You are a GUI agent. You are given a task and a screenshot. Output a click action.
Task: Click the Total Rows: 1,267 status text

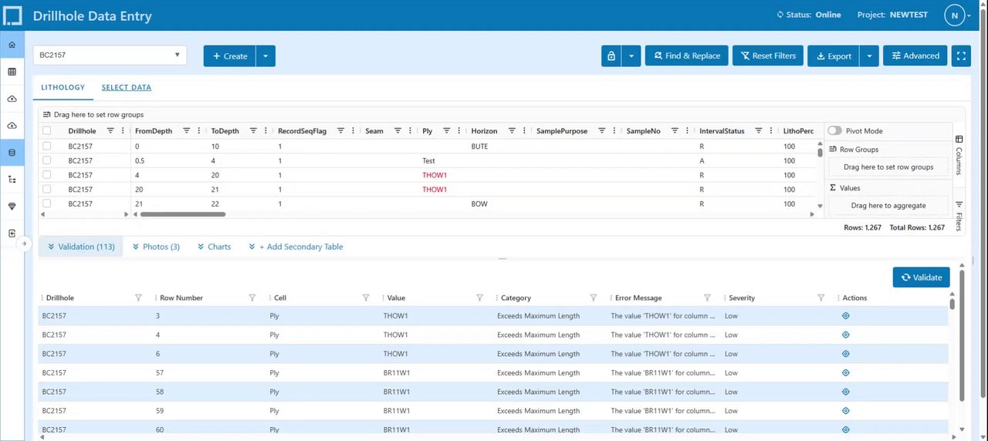click(917, 227)
